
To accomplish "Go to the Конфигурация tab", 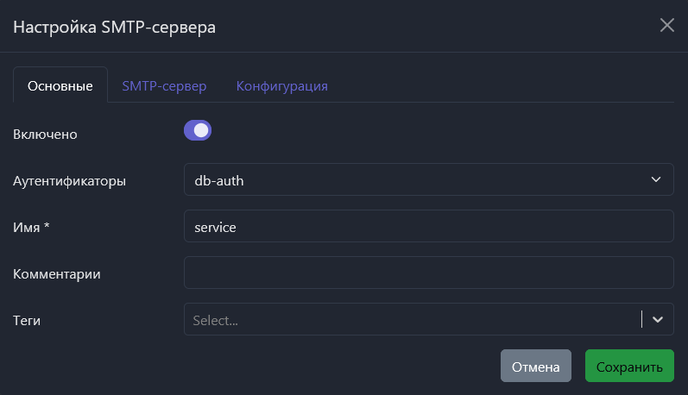I will (282, 86).
